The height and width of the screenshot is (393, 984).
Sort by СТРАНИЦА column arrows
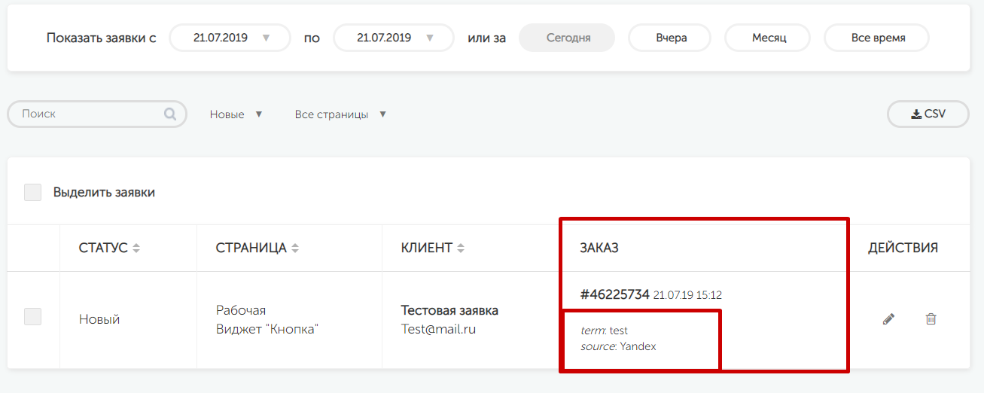295,248
